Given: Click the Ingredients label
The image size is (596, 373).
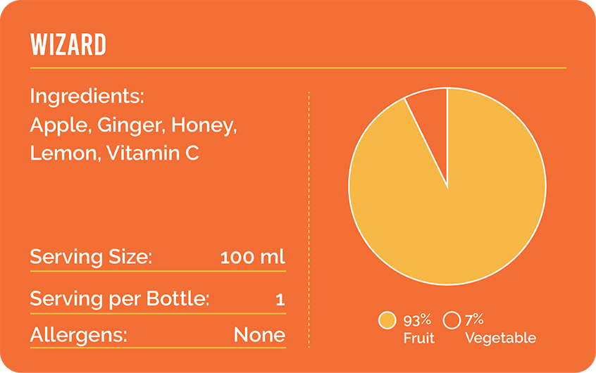Looking at the screenshot, I should click(x=87, y=96).
